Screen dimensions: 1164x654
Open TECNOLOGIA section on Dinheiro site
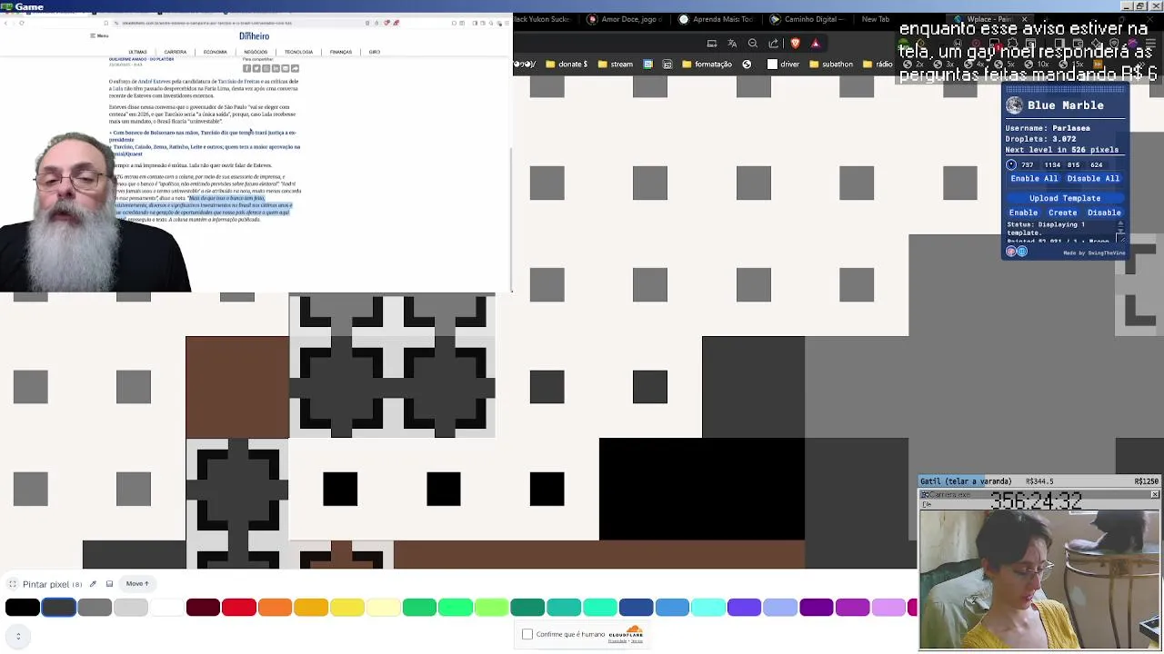coord(298,53)
